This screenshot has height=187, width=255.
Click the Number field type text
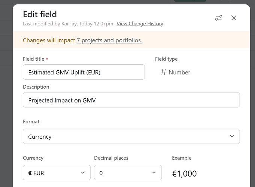coord(179,72)
